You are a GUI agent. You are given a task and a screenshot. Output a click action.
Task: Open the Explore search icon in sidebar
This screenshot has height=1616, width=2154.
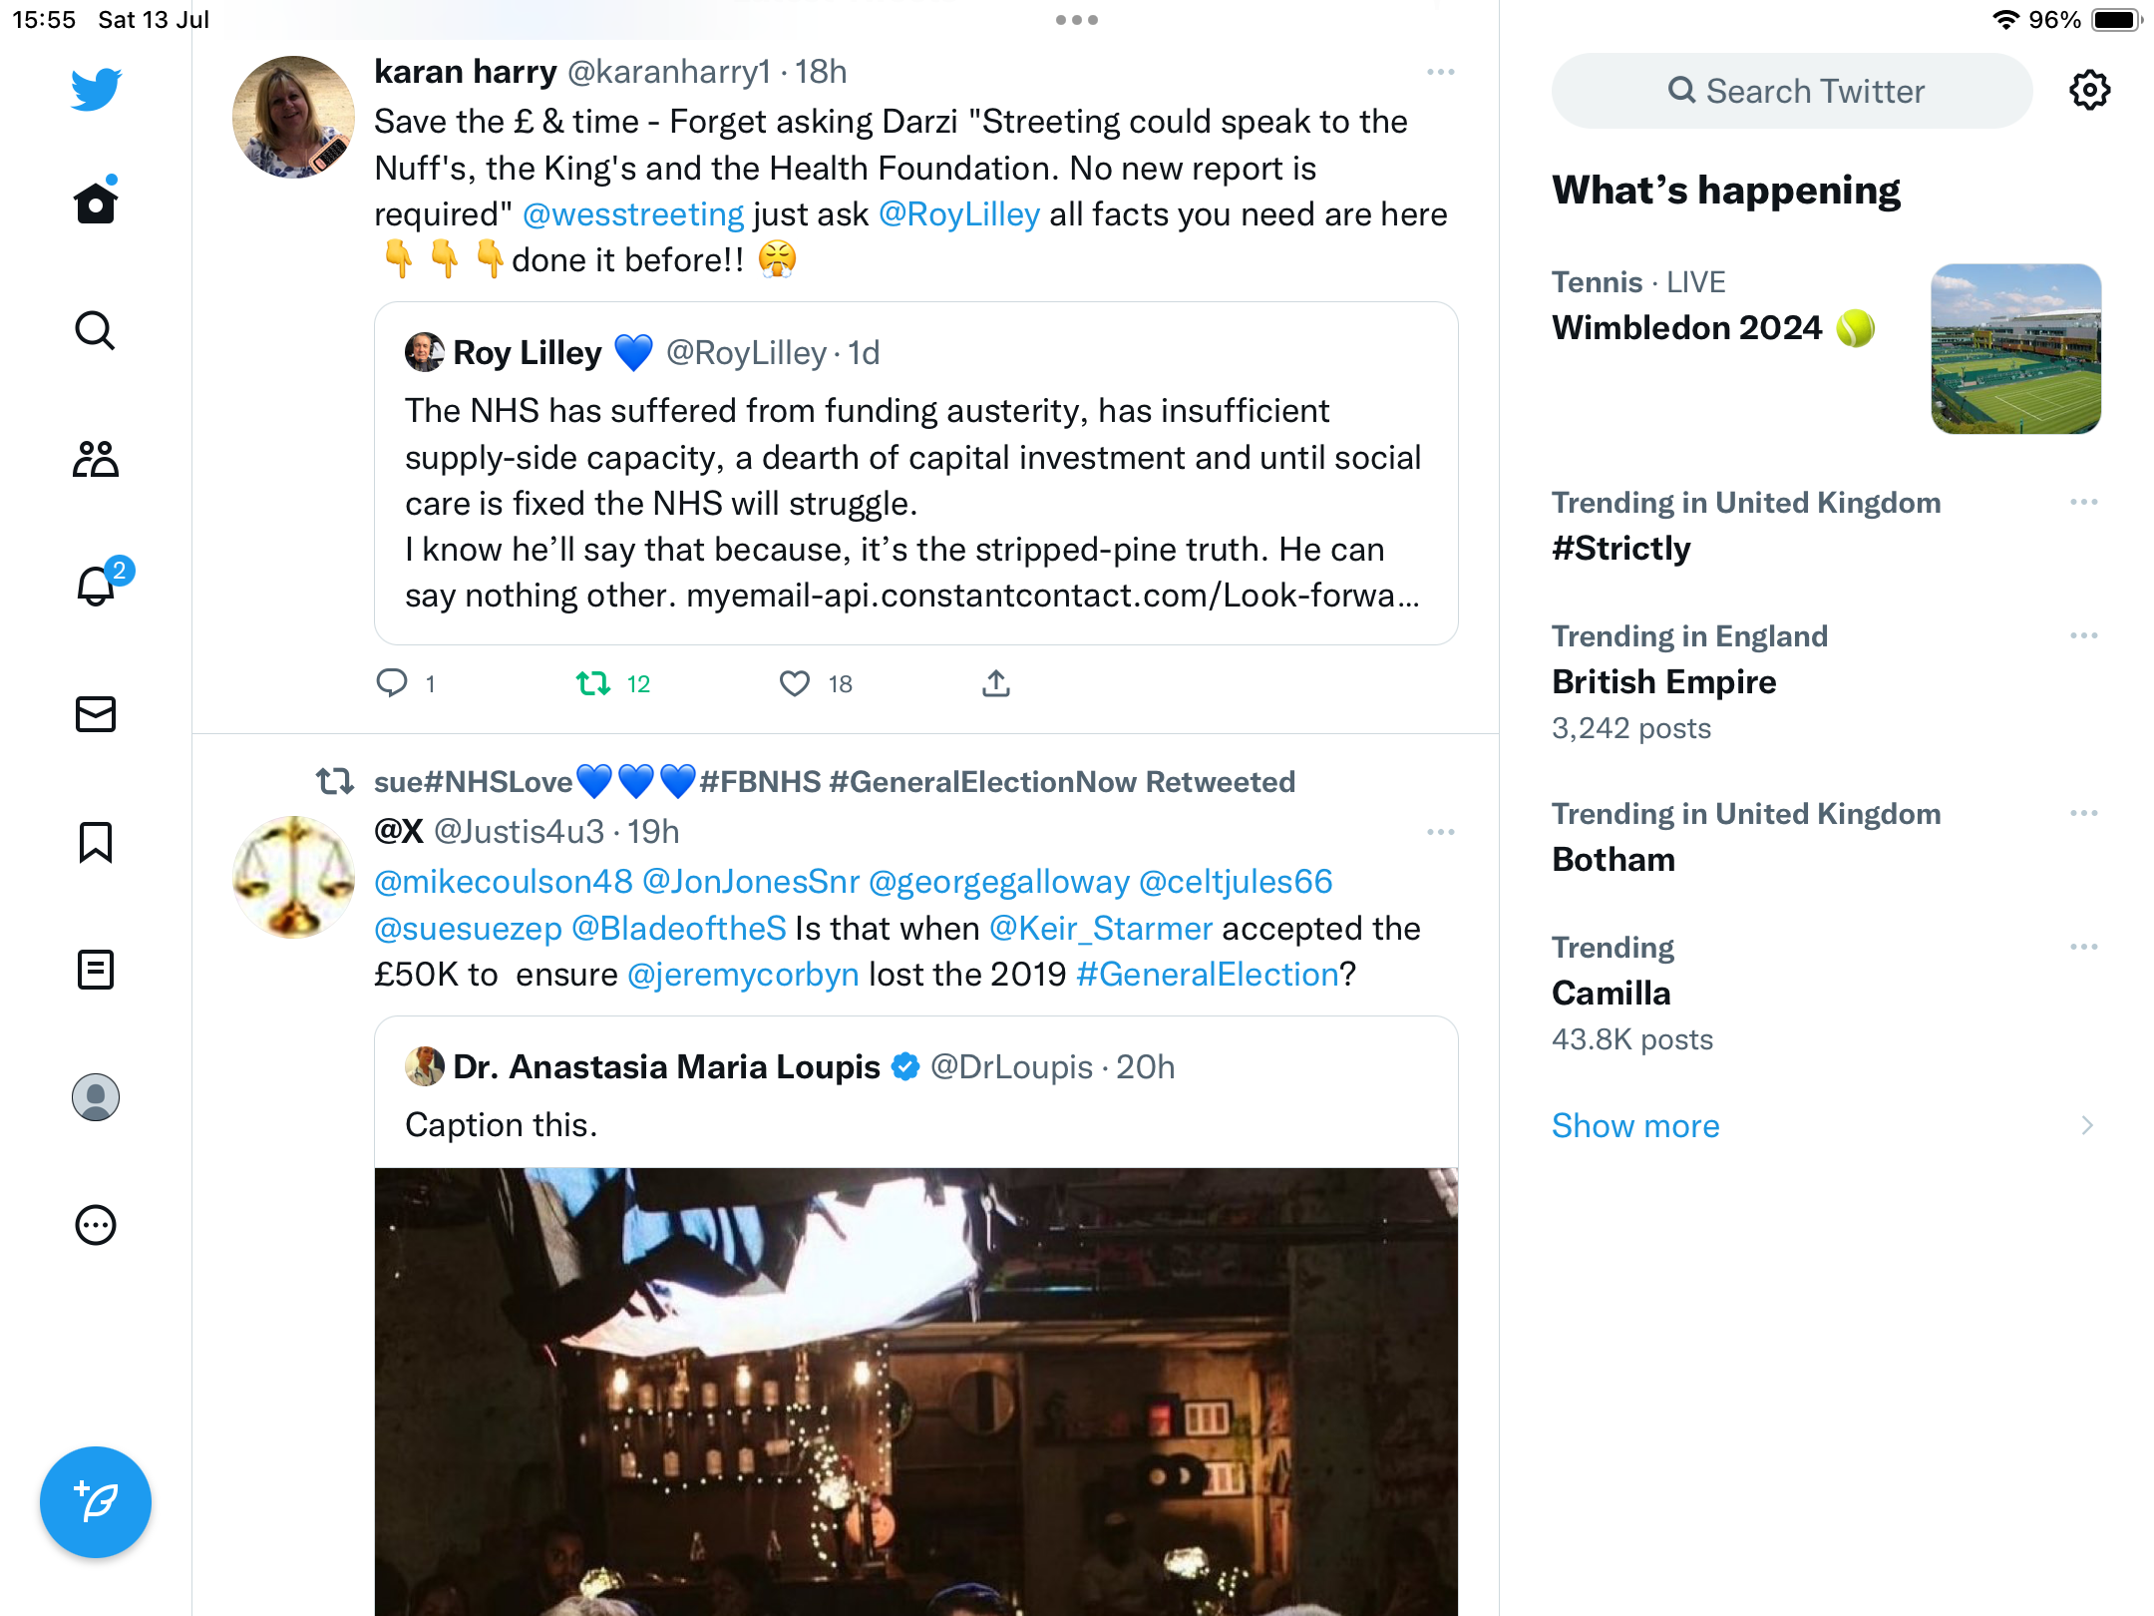[96, 331]
